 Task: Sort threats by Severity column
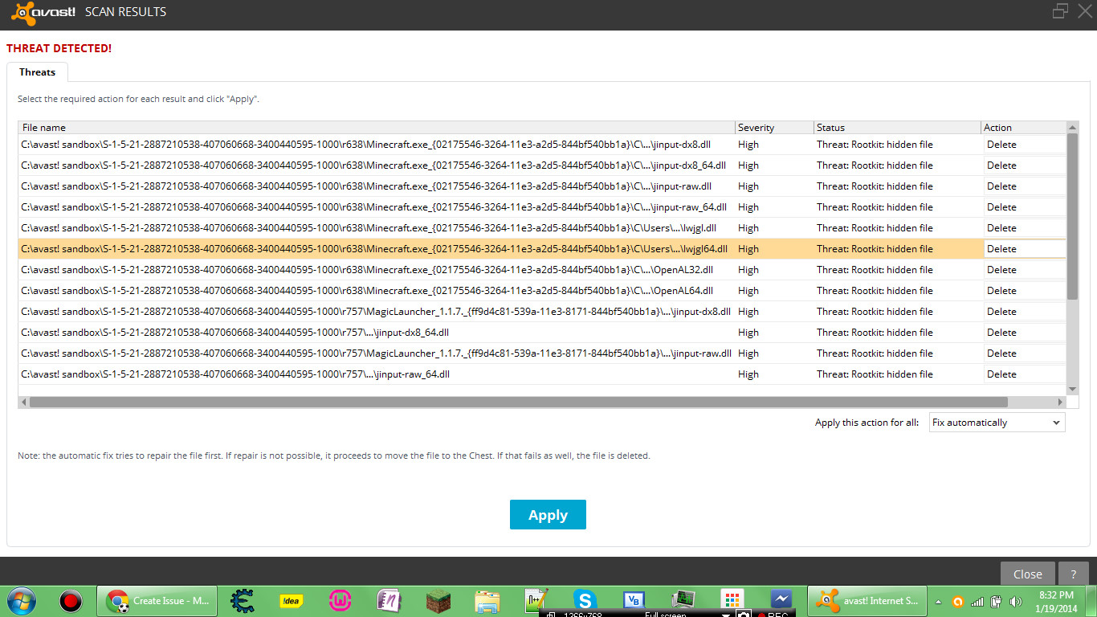(x=774, y=127)
